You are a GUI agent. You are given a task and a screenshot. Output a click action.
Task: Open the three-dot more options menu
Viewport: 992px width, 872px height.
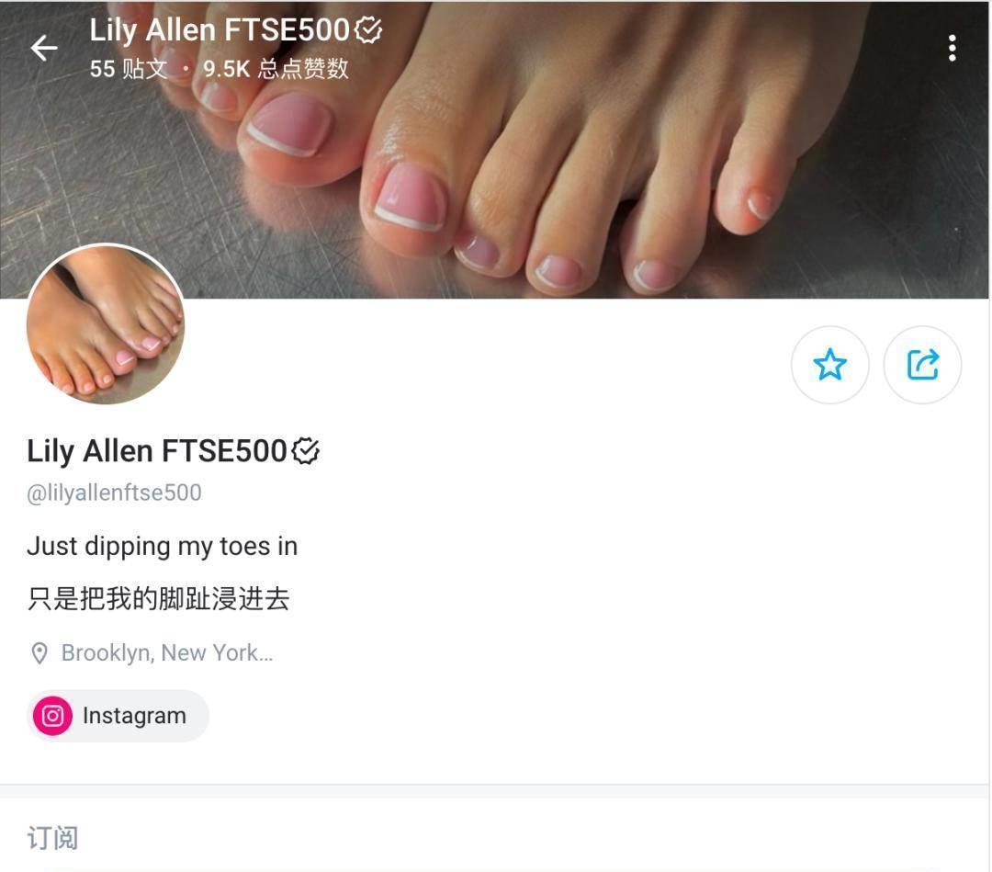[x=952, y=48]
